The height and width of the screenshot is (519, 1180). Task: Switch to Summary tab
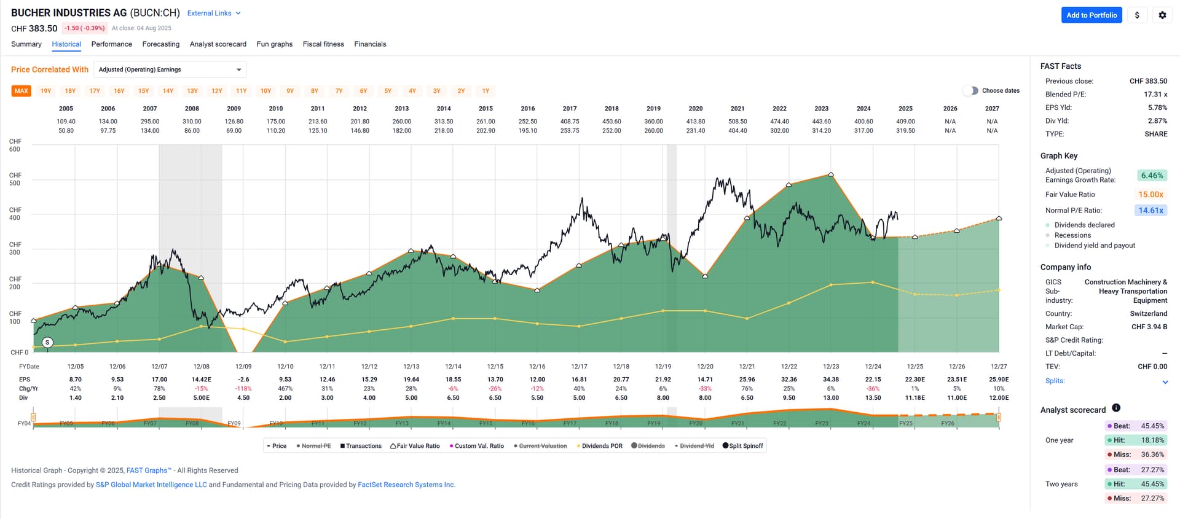[26, 44]
